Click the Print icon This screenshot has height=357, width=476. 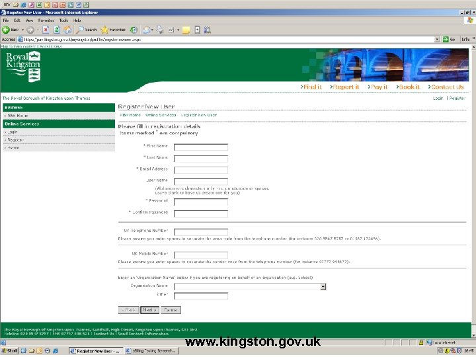[x=160, y=30]
